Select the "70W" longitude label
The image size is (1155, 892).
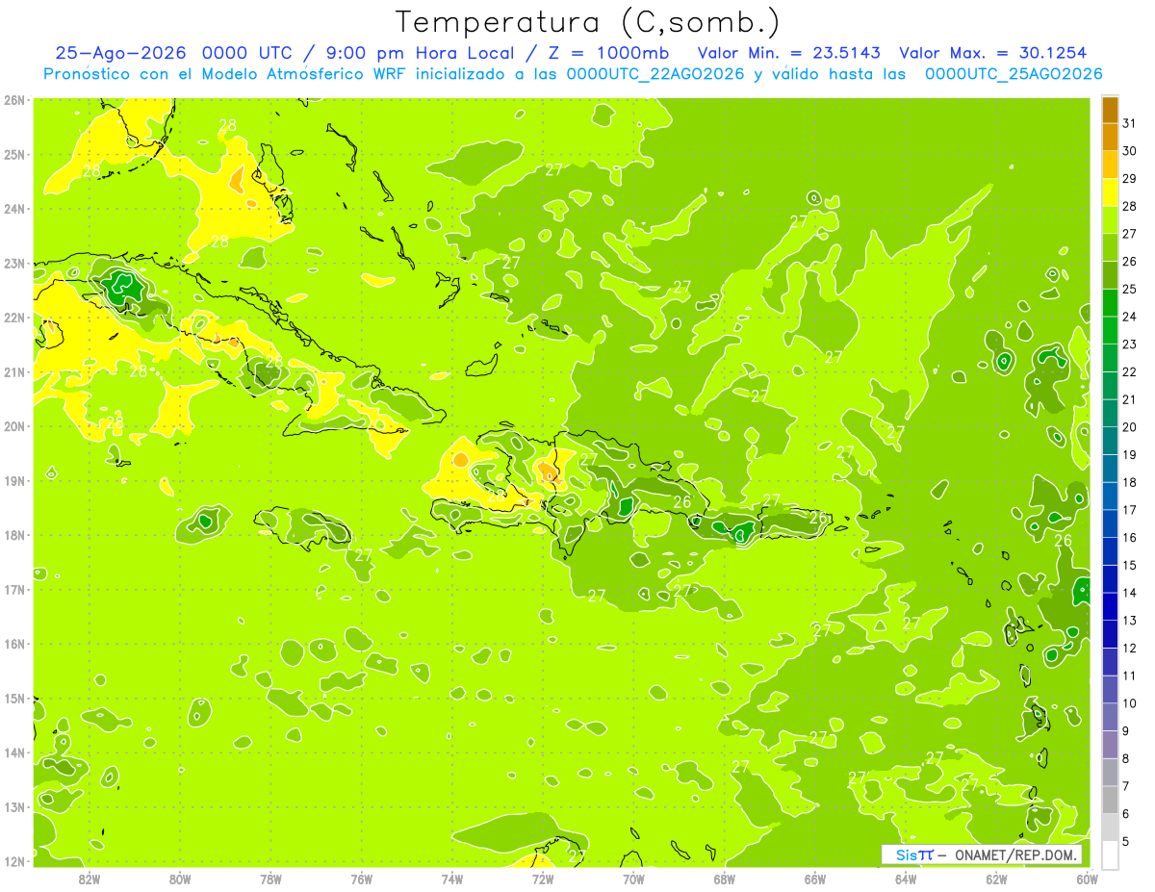pyautogui.click(x=633, y=879)
